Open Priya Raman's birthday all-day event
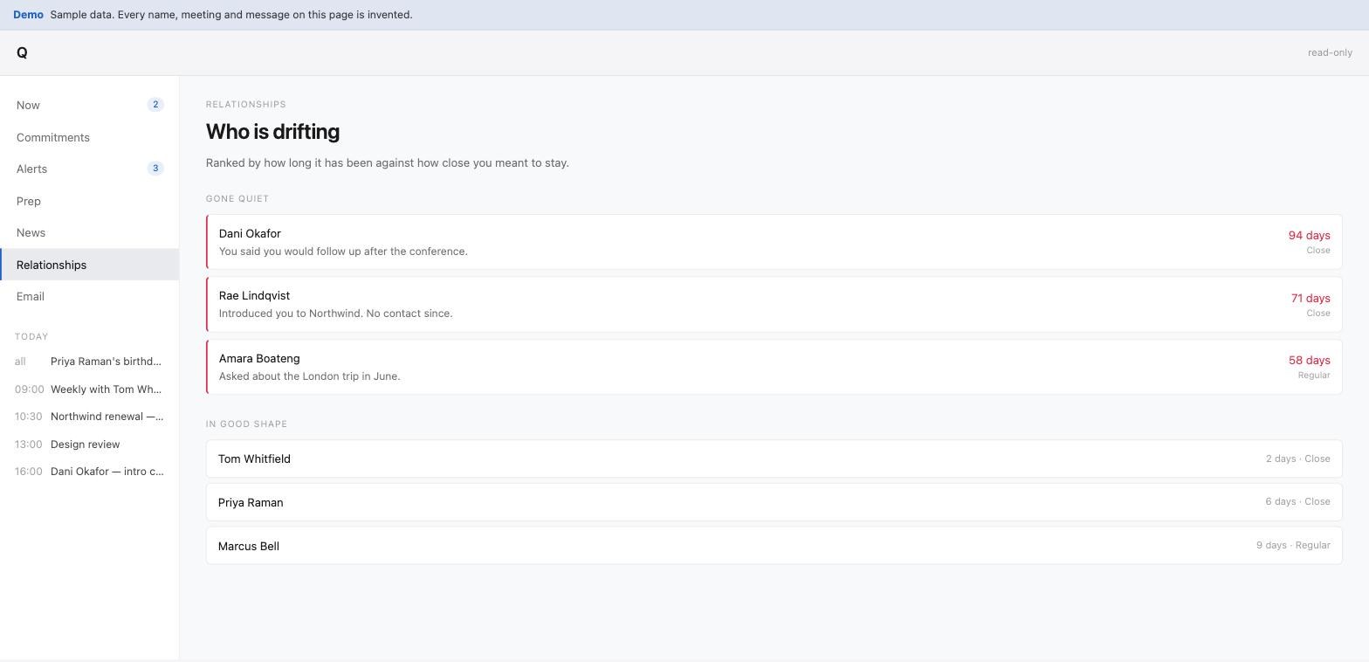Screen dimensions: 1369x662 pyautogui.click(x=89, y=362)
